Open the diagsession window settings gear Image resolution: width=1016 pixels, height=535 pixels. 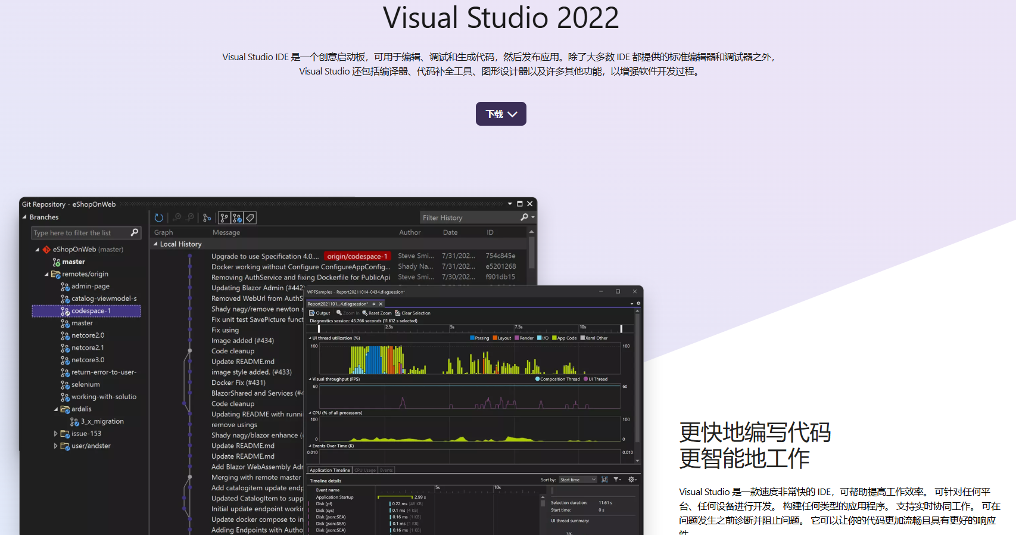click(x=638, y=304)
